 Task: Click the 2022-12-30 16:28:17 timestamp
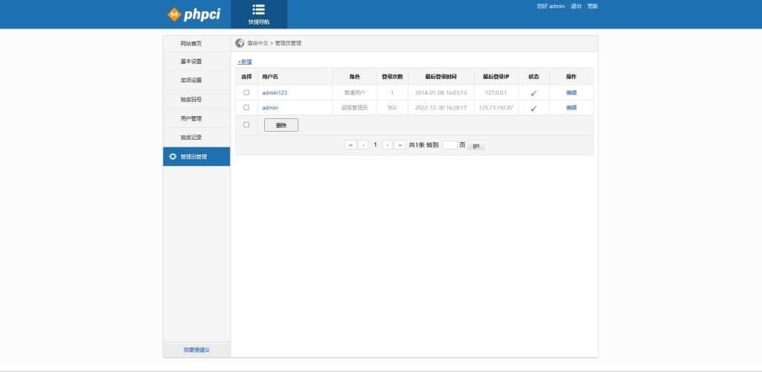[441, 108]
